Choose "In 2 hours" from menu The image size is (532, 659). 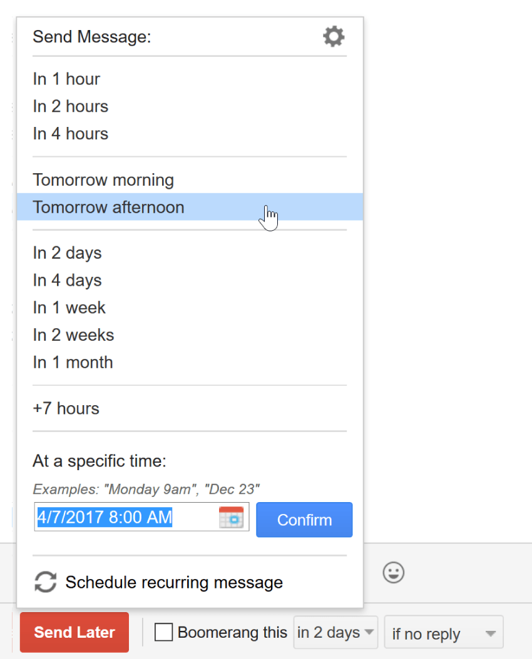point(71,107)
